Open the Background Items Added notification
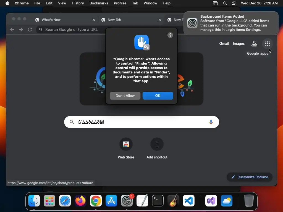 (231, 23)
